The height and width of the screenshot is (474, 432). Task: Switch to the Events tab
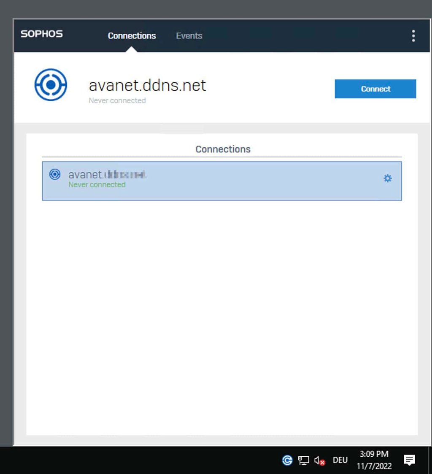point(189,36)
